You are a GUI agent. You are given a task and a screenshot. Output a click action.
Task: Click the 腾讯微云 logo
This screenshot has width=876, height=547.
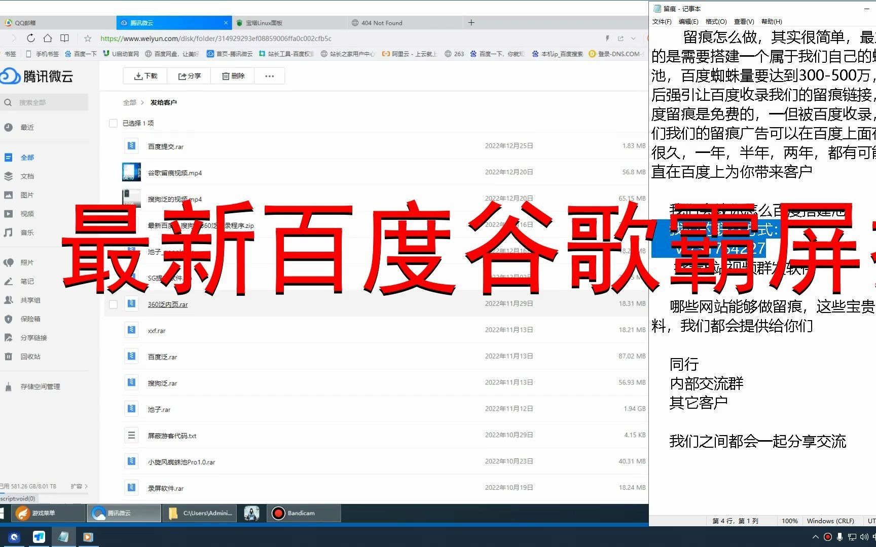coord(37,76)
